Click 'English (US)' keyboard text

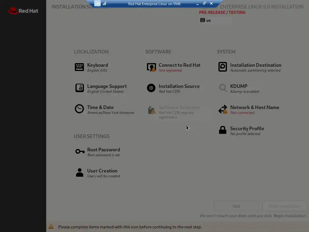click(97, 70)
